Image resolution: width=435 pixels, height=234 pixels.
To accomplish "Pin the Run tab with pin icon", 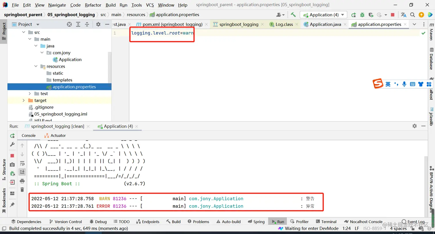I will tap(12, 205).
